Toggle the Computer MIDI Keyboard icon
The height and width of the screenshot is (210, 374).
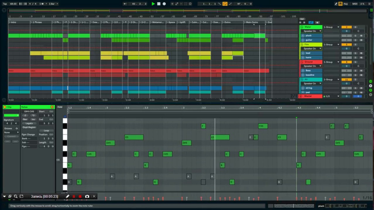[341, 4]
